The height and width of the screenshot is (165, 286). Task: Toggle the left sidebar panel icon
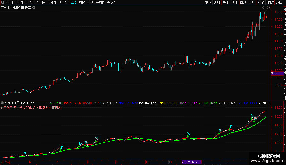(3, 2)
